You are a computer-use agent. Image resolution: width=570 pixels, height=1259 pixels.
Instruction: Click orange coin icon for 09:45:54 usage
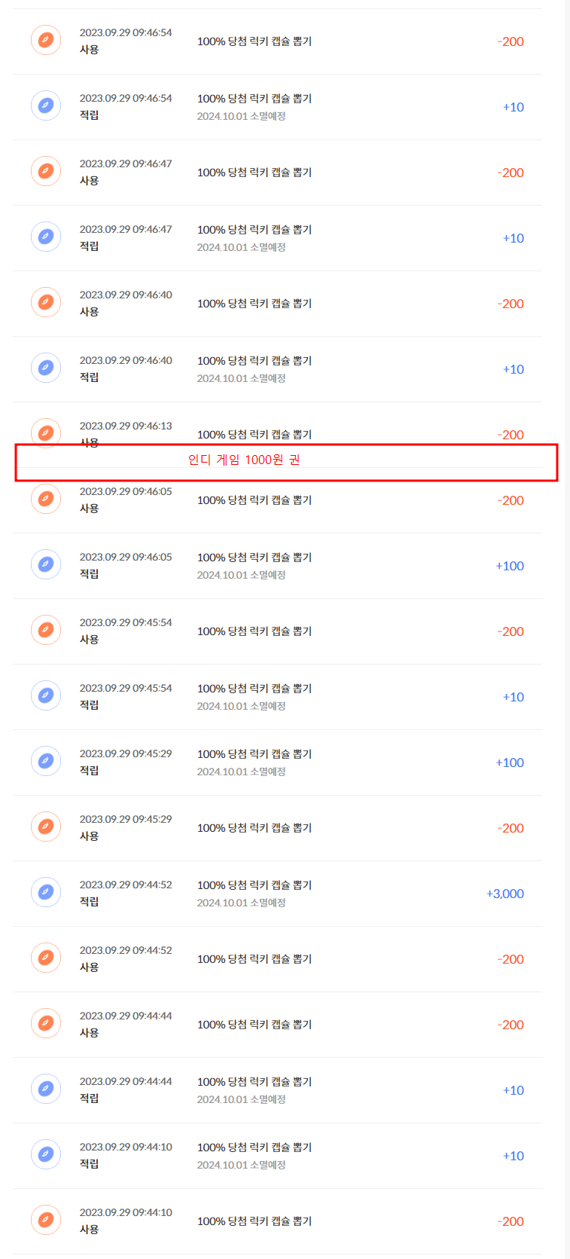[45, 631]
